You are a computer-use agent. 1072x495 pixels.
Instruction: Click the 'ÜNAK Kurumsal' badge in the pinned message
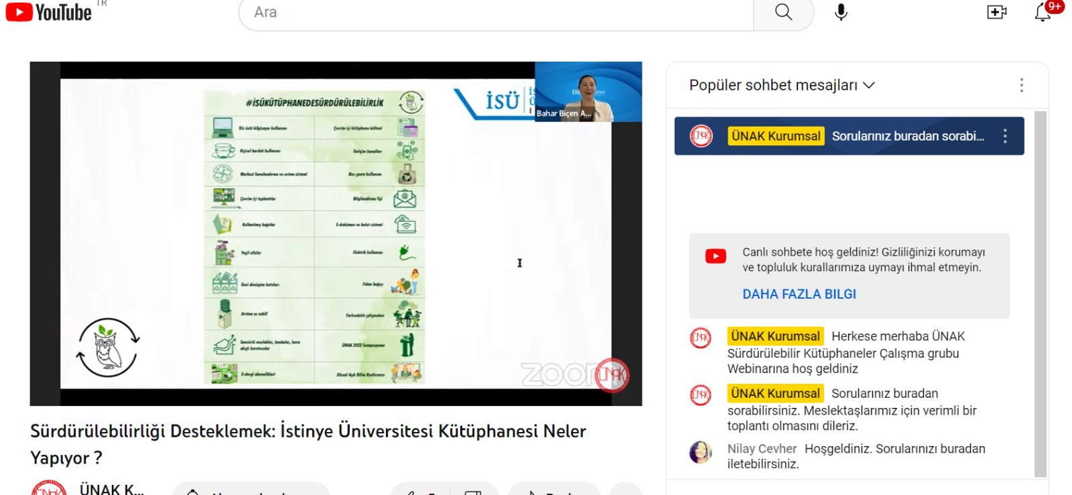pyautogui.click(x=776, y=136)
